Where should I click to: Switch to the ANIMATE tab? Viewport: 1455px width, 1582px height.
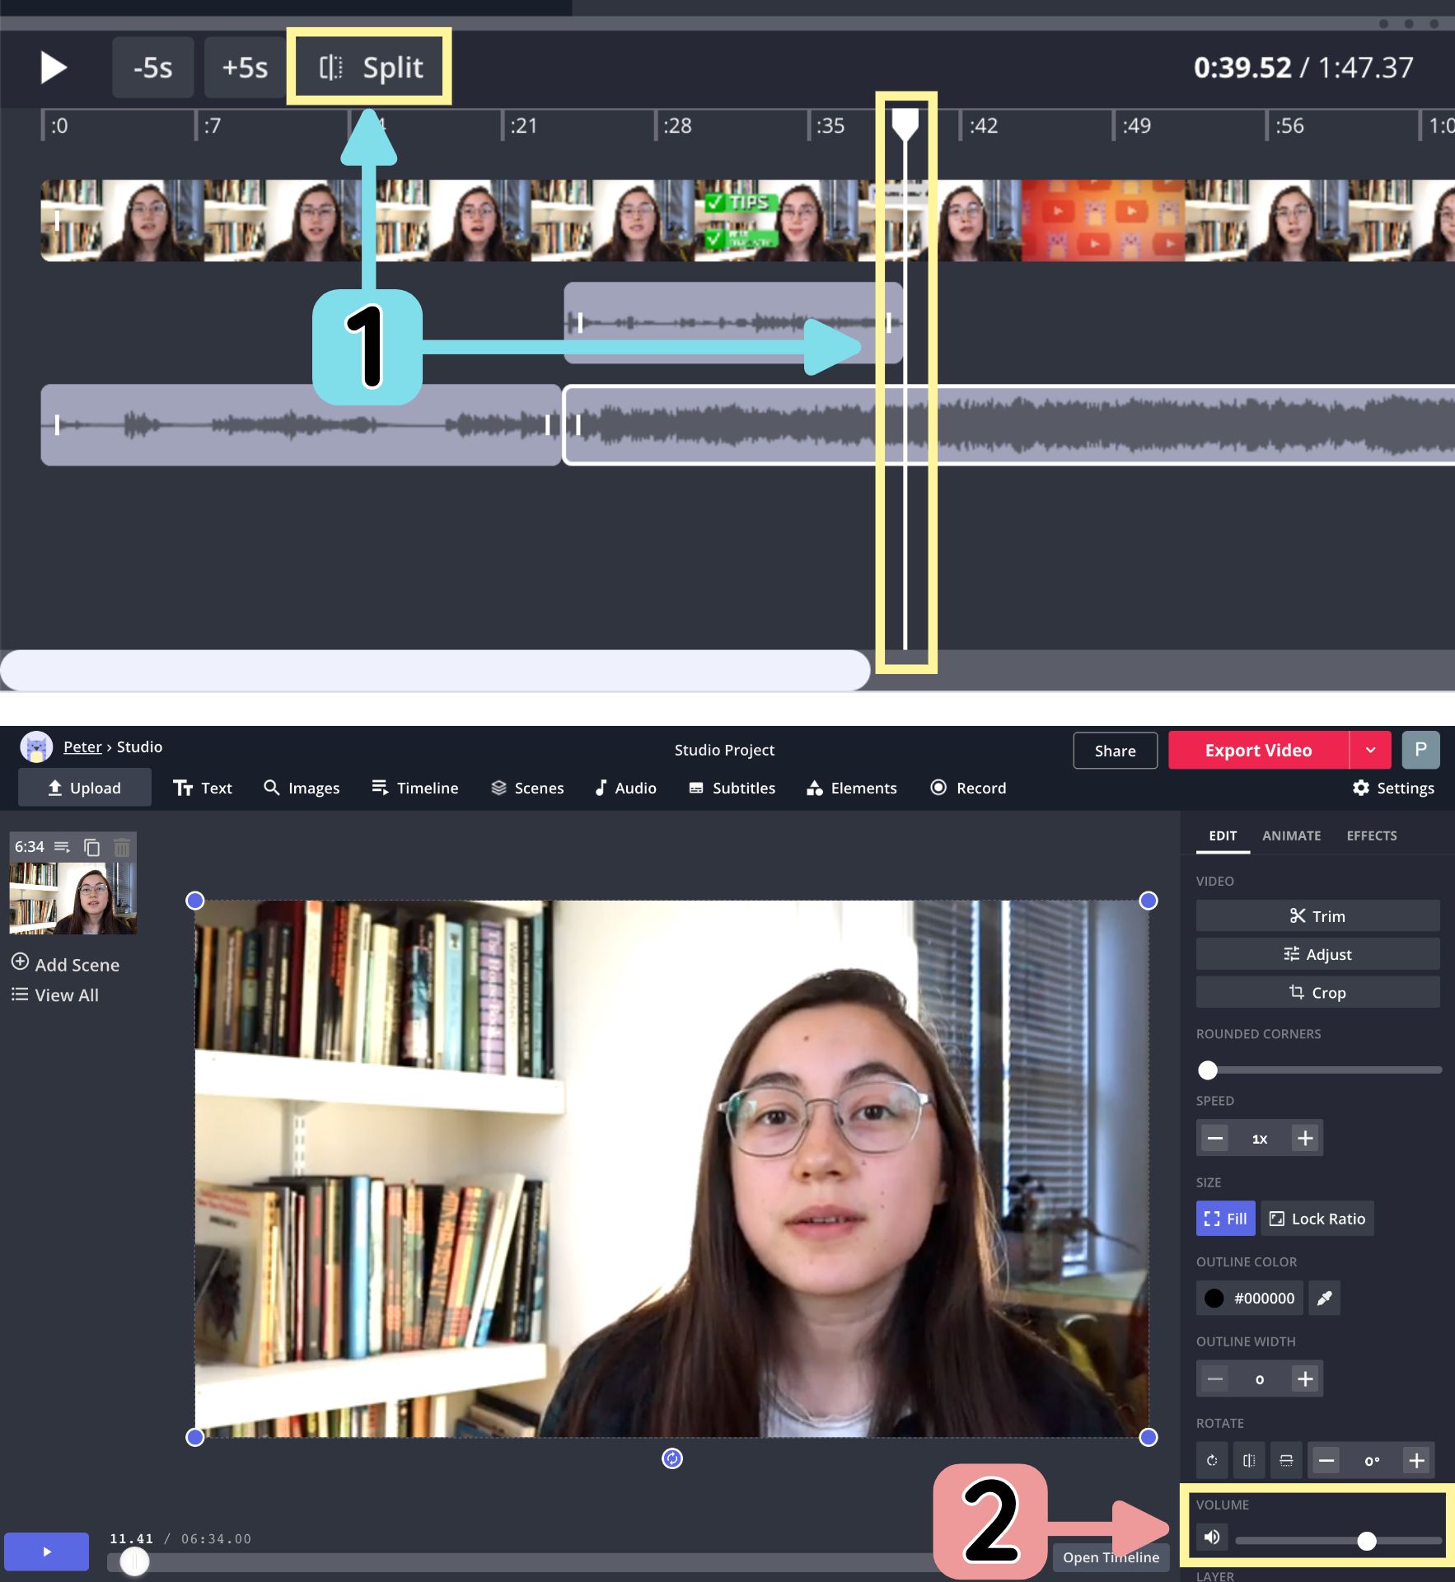point(1291,835)
